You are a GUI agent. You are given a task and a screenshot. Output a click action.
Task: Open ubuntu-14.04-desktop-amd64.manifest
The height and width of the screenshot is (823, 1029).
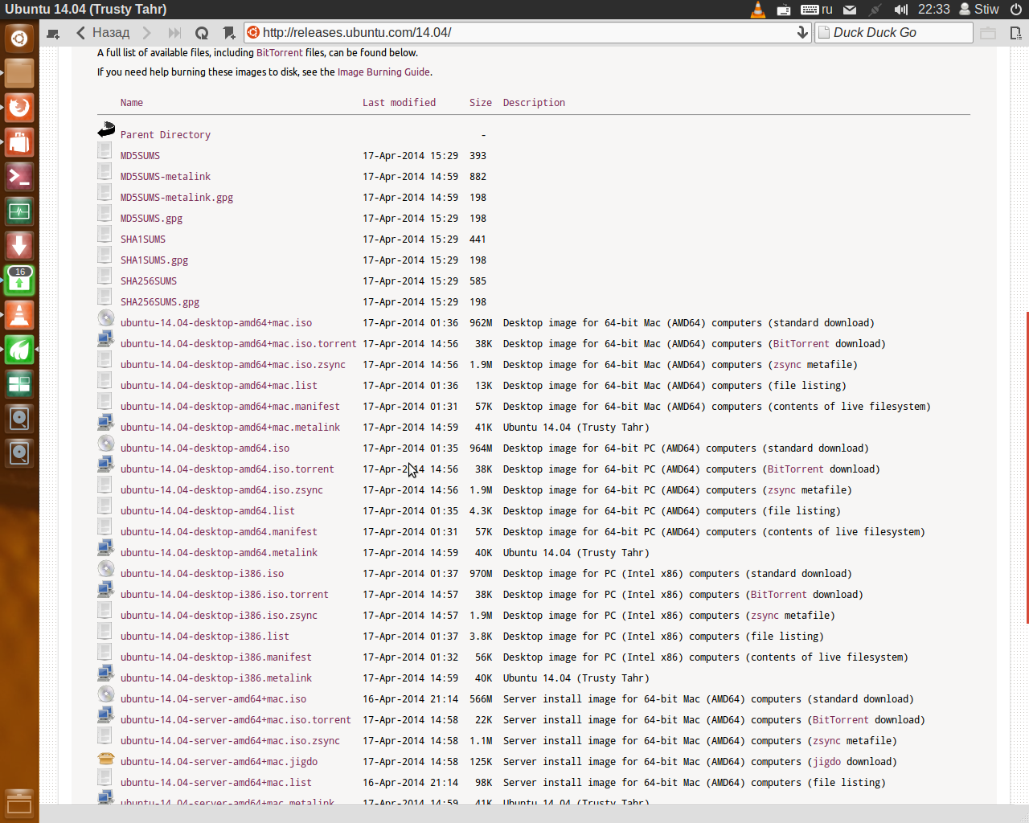click(x=219, y=532)
